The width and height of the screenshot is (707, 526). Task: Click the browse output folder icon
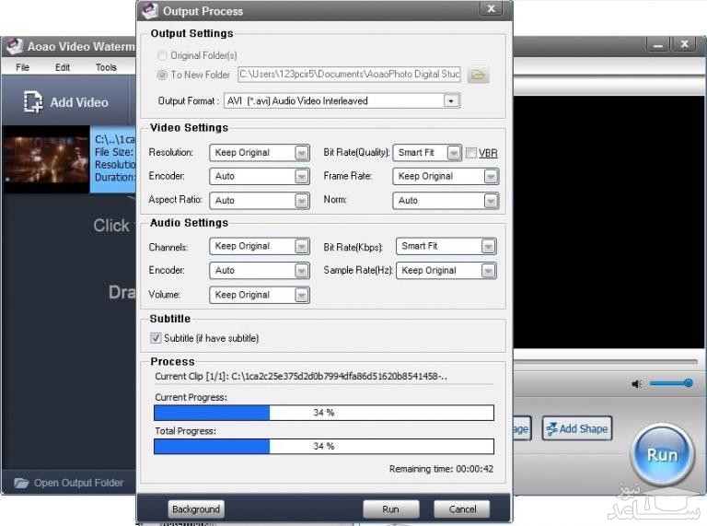478,75
